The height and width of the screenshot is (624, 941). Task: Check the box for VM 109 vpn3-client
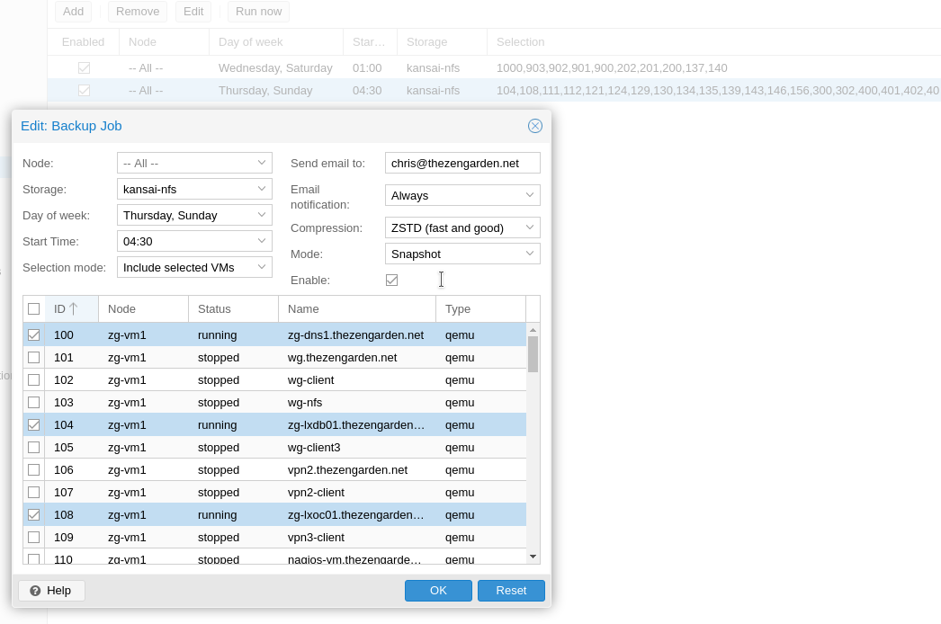point(33,538)
